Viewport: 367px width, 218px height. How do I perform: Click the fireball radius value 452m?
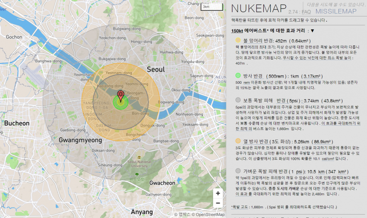pos(281,41)
